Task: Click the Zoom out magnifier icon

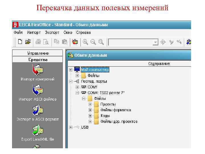Action: 93,42
